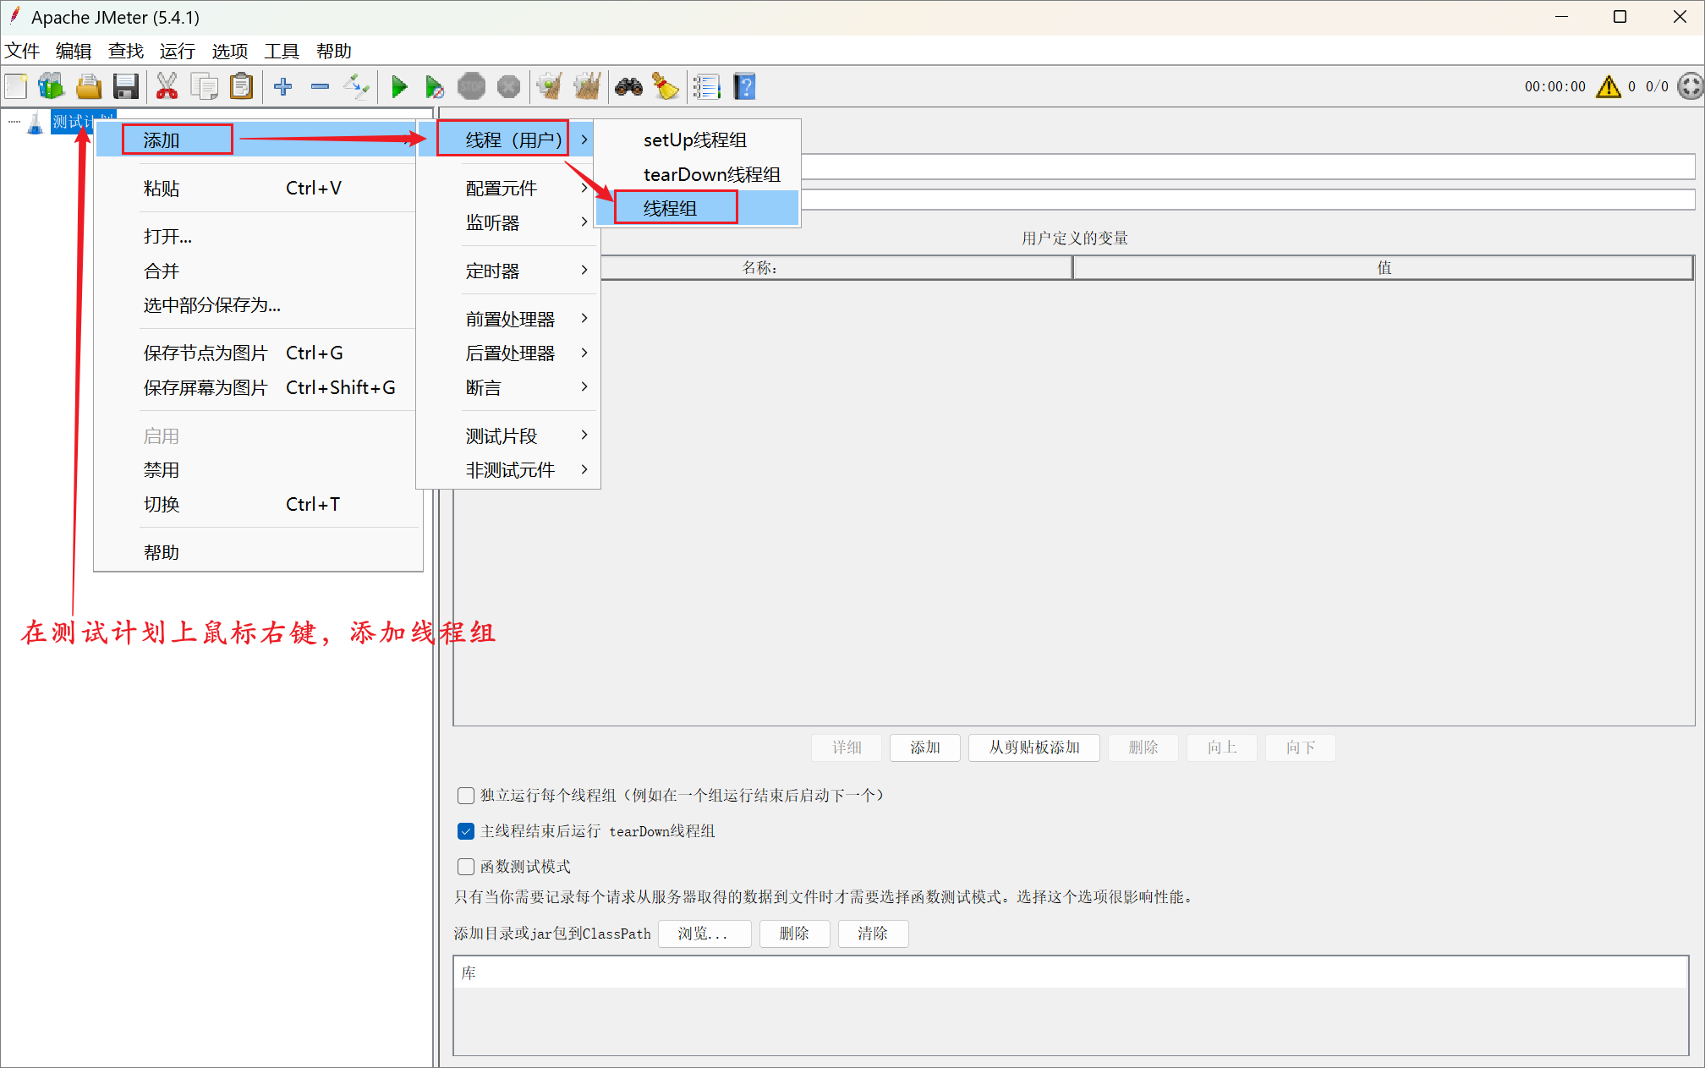Click the Copy toolbar icon
1705x1068 pixels.
pos(204,86)
